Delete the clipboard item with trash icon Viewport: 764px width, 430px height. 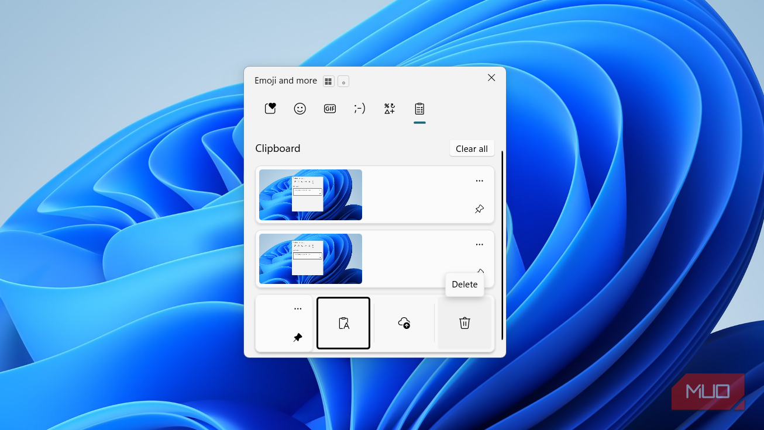464,323
